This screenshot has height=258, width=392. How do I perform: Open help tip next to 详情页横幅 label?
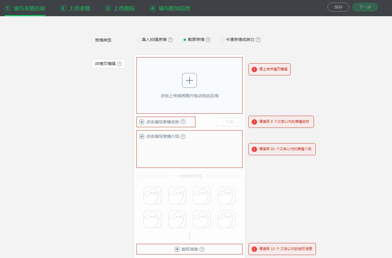coord(119,64)
